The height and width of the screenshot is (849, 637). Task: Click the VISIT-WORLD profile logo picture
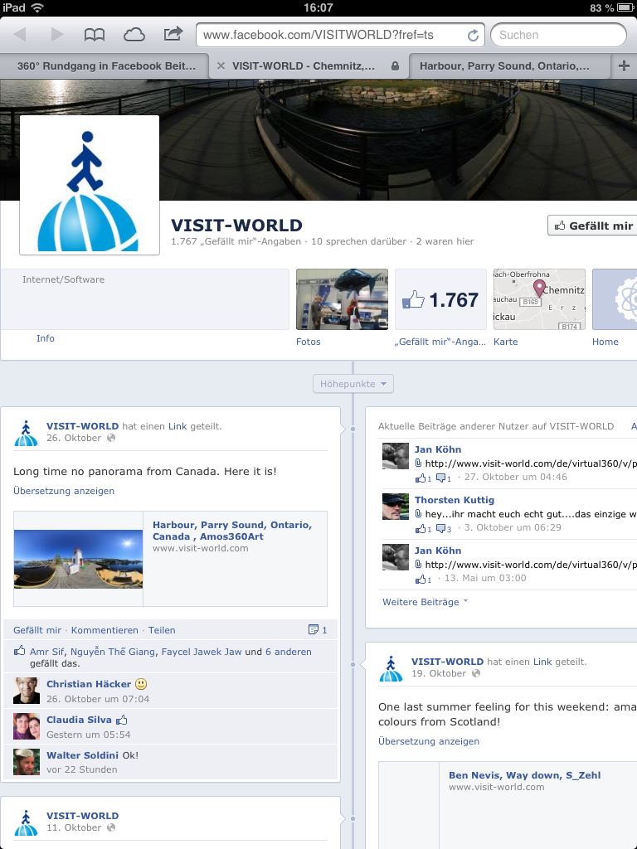tap(90, 185)
